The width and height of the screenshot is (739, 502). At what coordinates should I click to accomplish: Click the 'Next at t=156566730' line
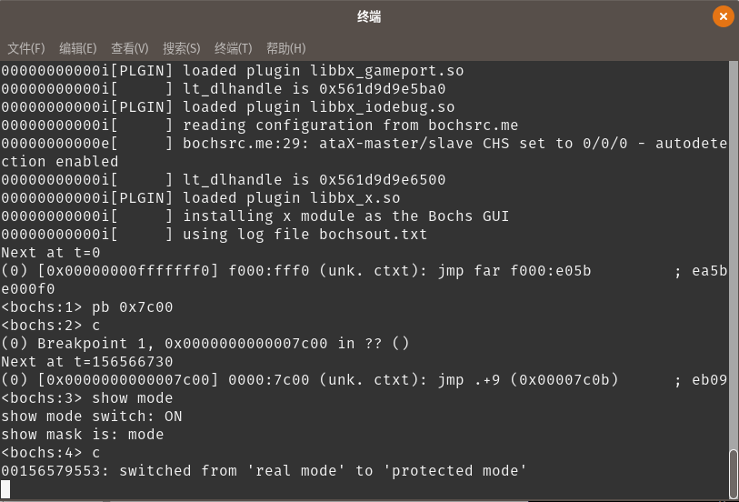[x=87, y=362]
